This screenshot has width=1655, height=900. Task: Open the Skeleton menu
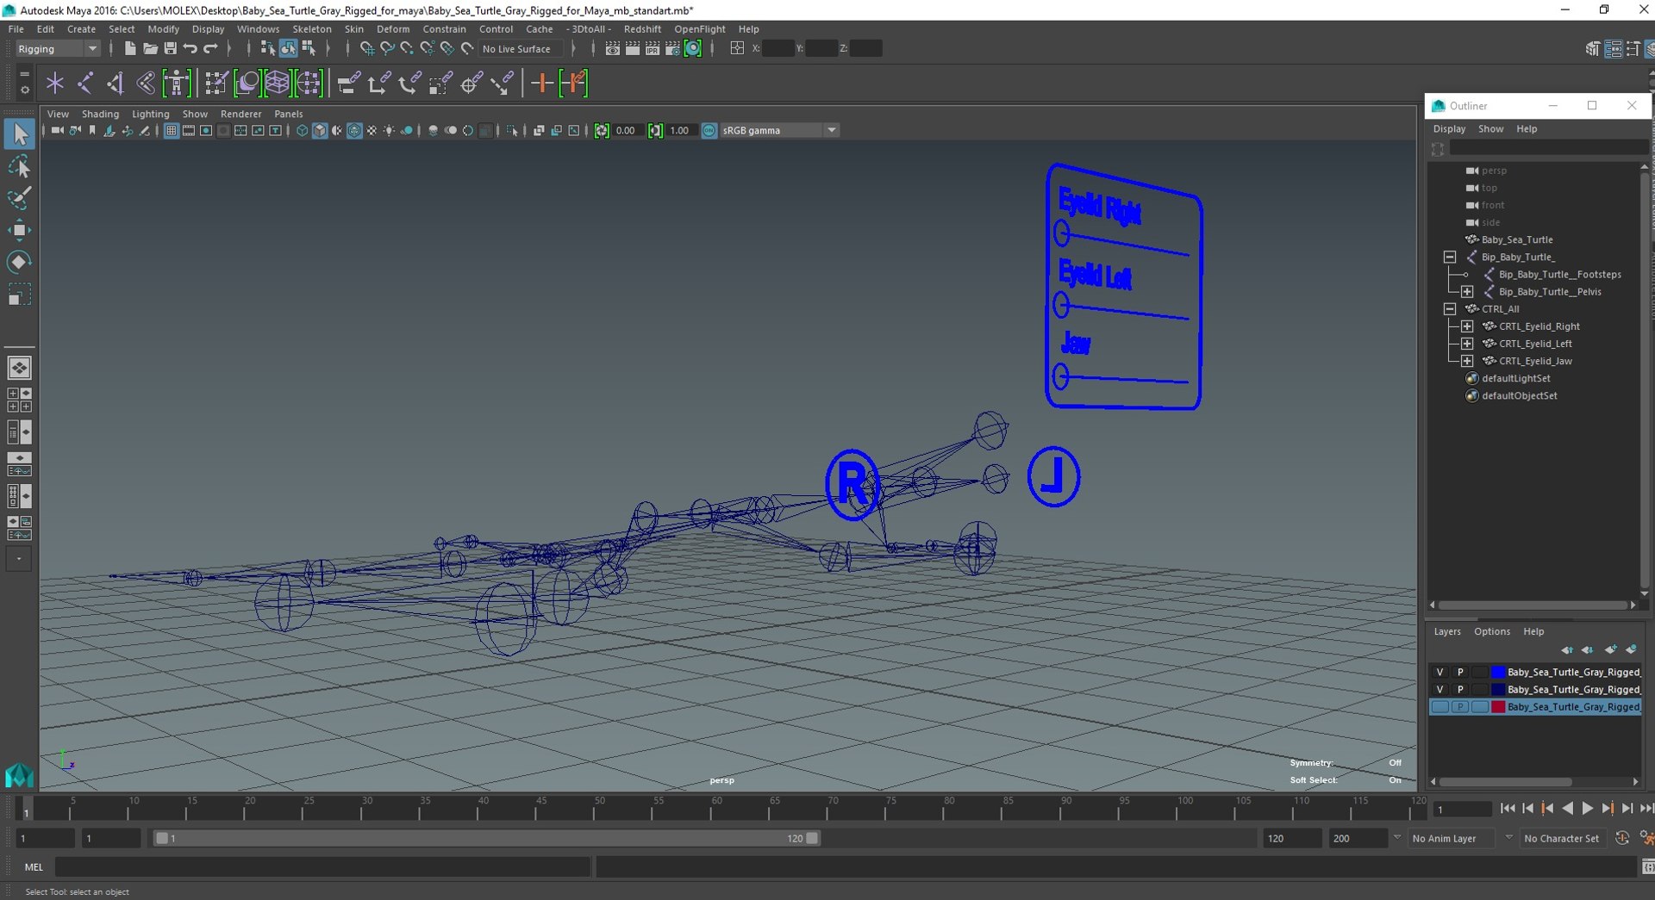(x=311, y=29)
